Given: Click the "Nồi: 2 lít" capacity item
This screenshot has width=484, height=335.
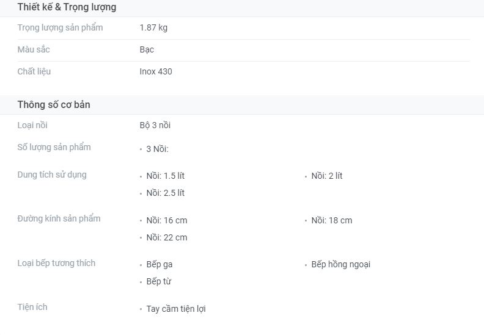Looking at the screenshot, I should tap(326, 176).
